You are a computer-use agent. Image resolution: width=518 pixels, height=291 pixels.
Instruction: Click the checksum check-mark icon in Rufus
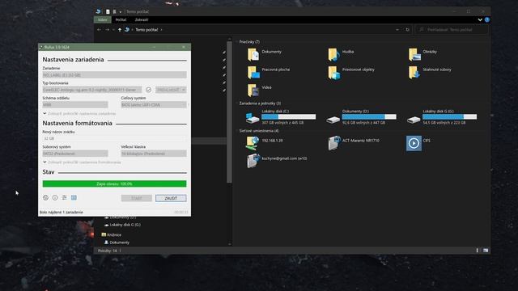[x=149, y=90]
